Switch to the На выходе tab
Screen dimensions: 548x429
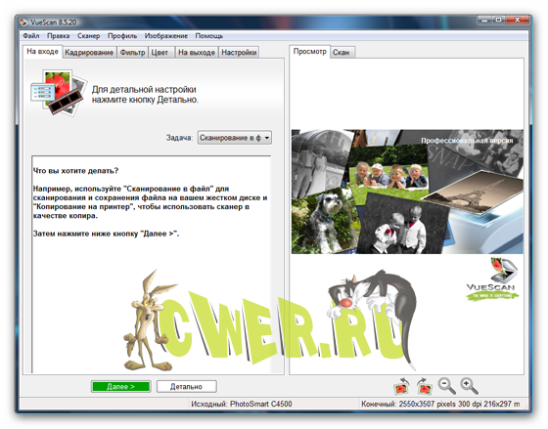tap(197, 53)
